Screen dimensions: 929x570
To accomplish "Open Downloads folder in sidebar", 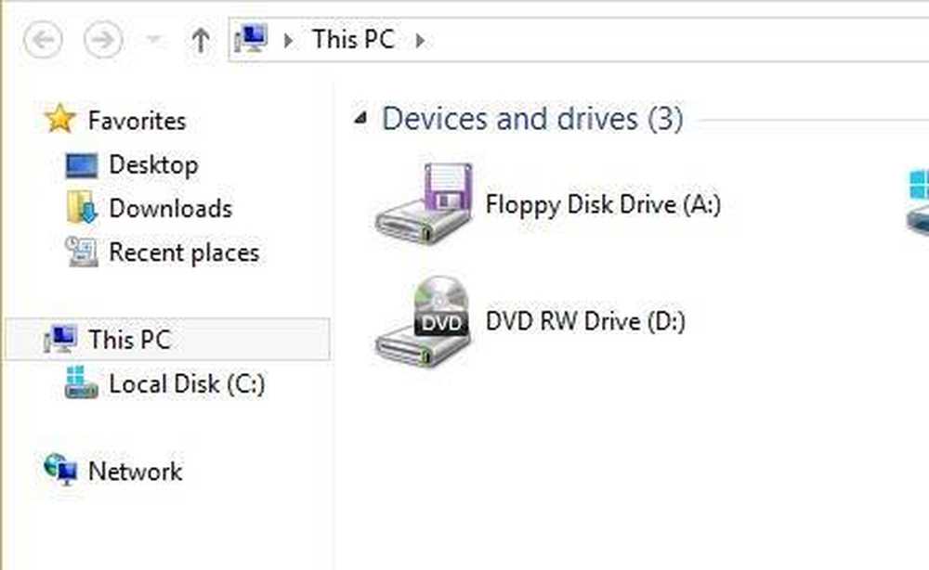I will tap(171, 208).
